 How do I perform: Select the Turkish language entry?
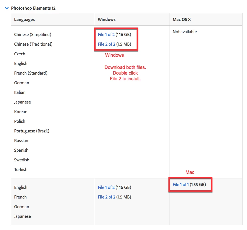tap(21, 170)
